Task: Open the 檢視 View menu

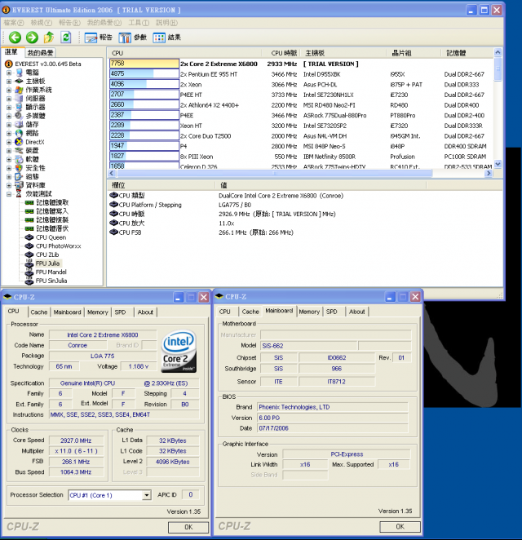Action: (x=41, y=23)
